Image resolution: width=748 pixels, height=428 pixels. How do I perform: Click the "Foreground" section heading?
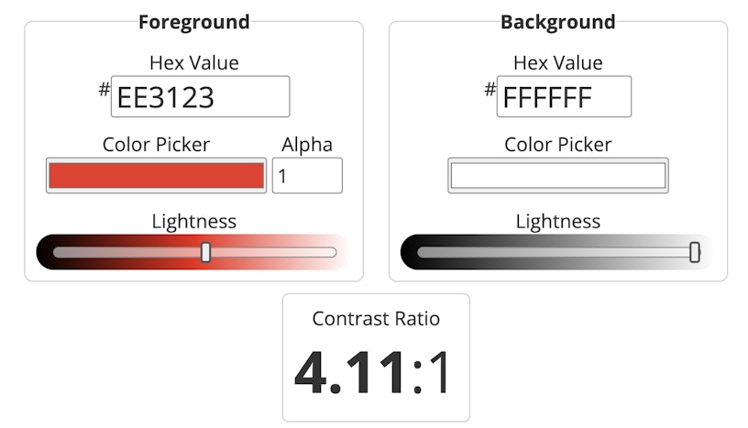pyautogui.click(x=193, y=22)
